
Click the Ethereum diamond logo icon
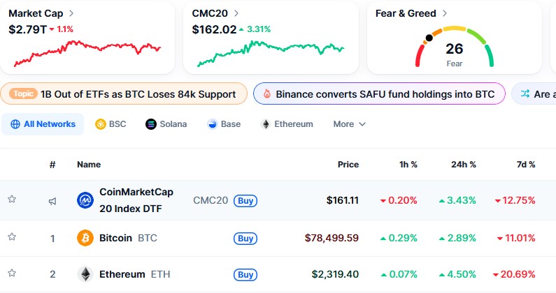pyautogui.click(x=85, y=274)
